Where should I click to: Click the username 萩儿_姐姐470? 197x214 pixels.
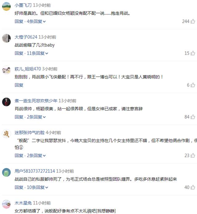pos(28,69)
